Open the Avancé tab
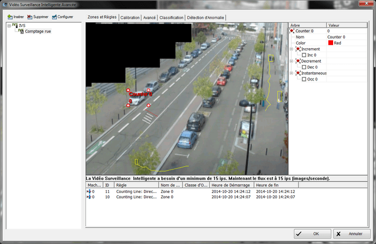Image resolution: width=376 pixels, height=244 pixels. (x=149, y=18)
